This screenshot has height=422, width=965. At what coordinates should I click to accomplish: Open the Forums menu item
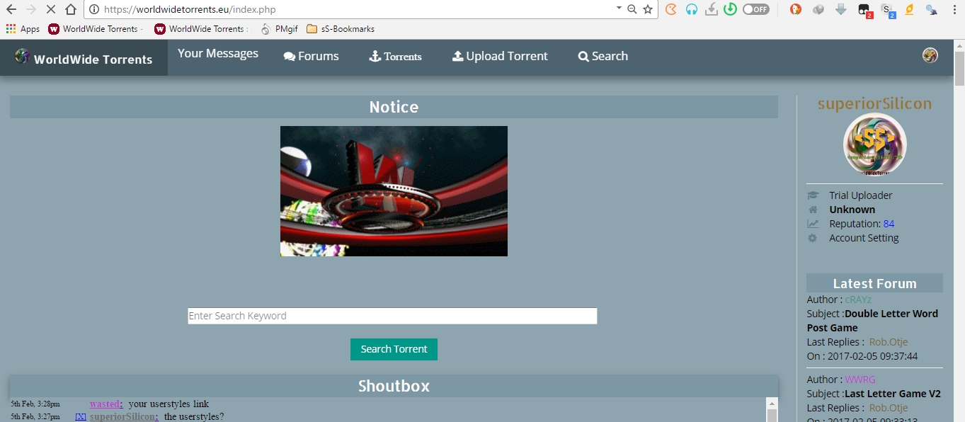point(312,56)
